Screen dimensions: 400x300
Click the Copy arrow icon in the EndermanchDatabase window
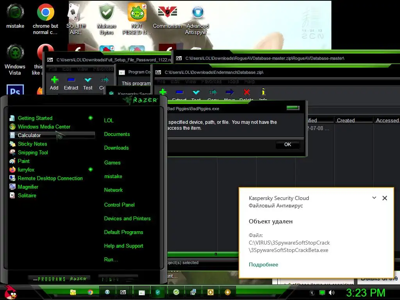click(213, 92)
